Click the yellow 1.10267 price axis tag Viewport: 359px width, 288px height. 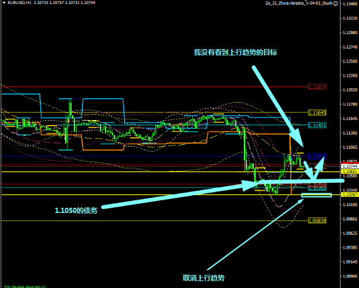[350, 195]
